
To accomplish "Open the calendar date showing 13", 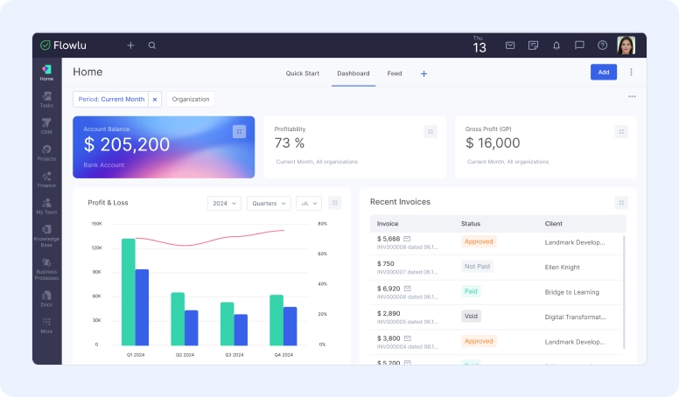I will 479,46.
